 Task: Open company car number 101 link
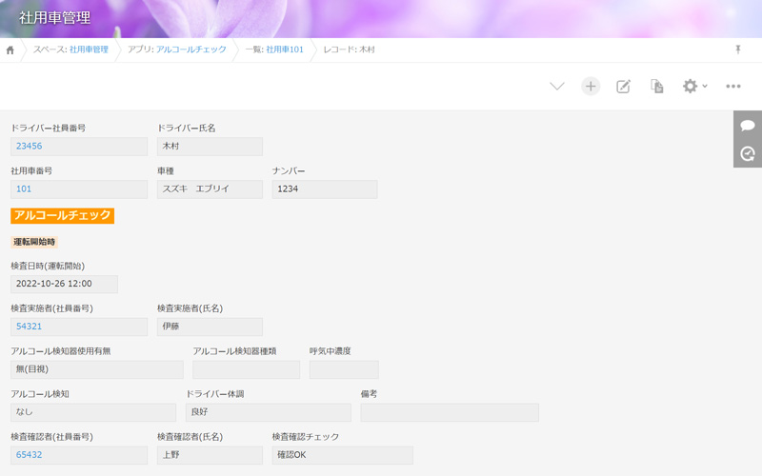click(24, 188)
